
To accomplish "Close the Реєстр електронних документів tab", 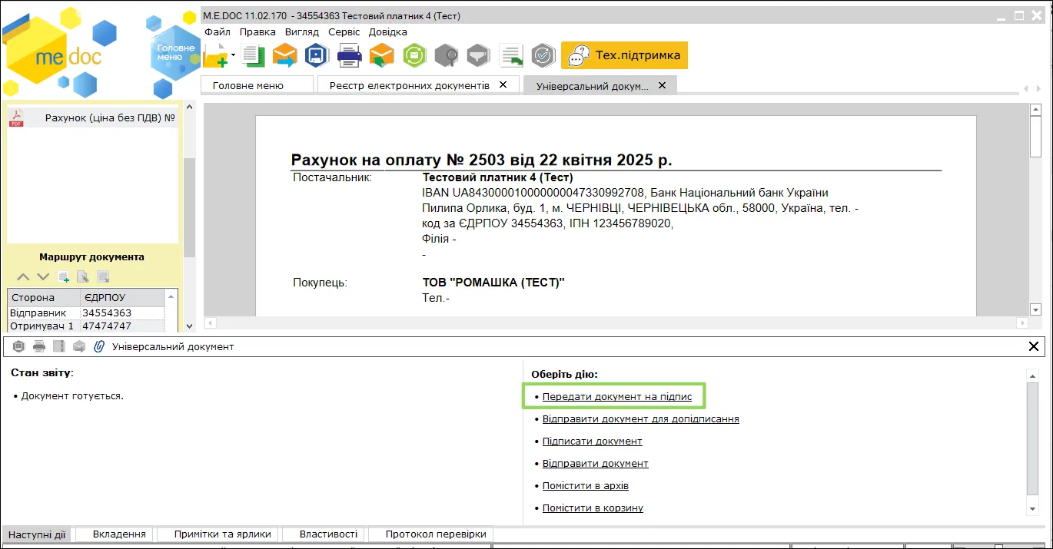I will [503, 84].
